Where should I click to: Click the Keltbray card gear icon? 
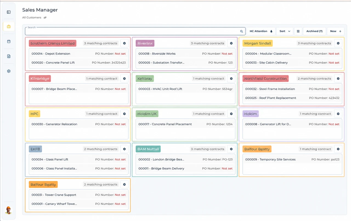coord(231,79)
